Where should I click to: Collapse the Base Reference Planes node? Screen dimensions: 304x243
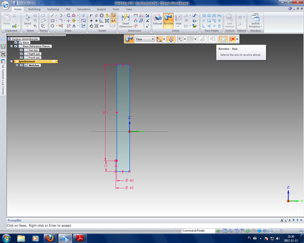pos(12,46)
